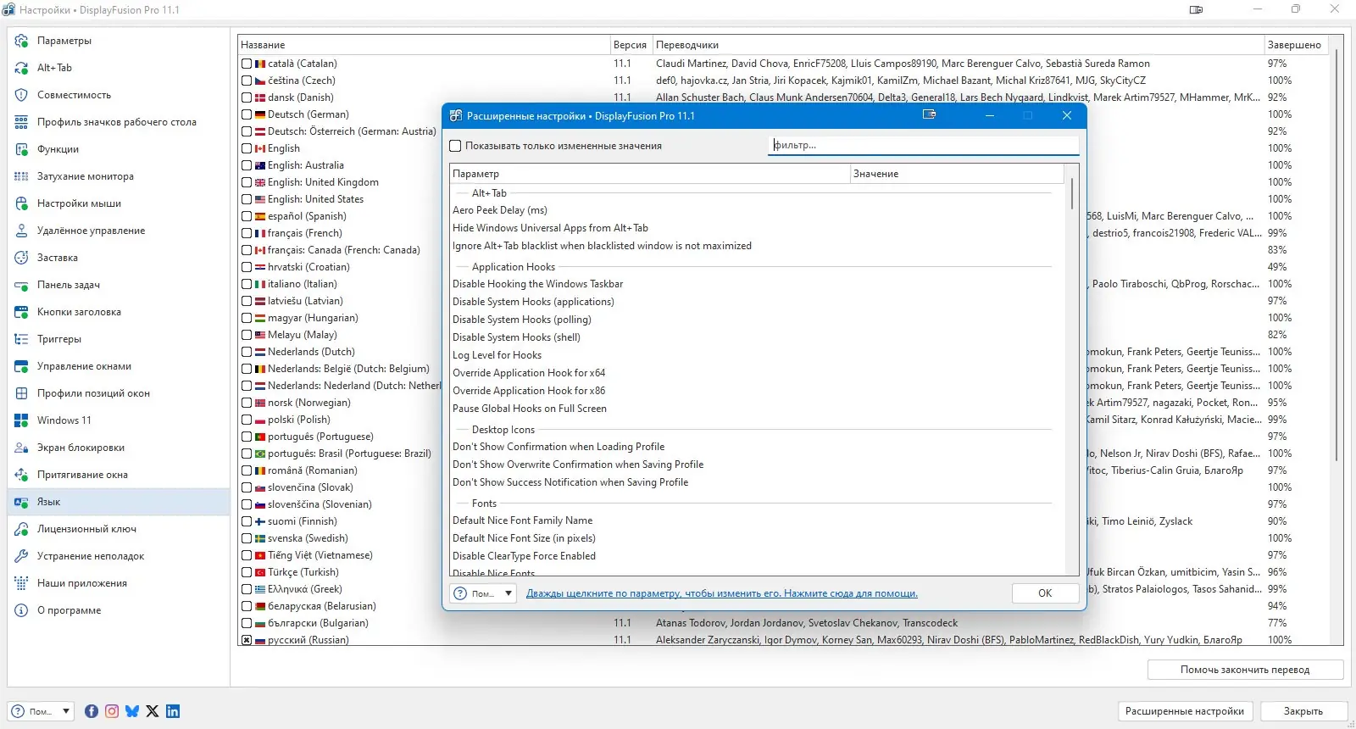1356x729 pixels.
Task: Enable Показывать только измененные значения checkbox
Action: [x=455, y=146]
